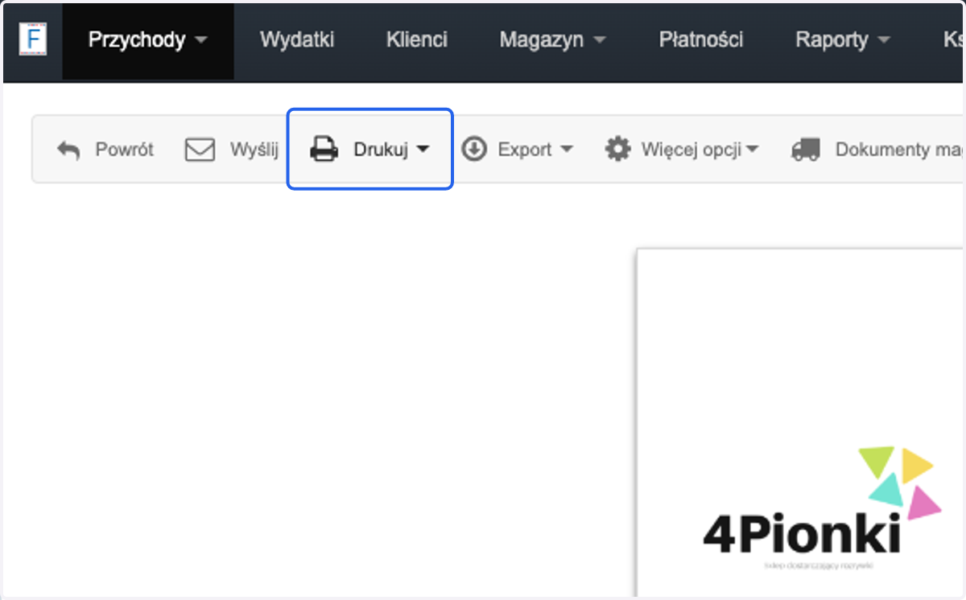The width and height of the screenshot is (966, 600).
Task: Click the Powrót button label
Action: pos(125,150)
